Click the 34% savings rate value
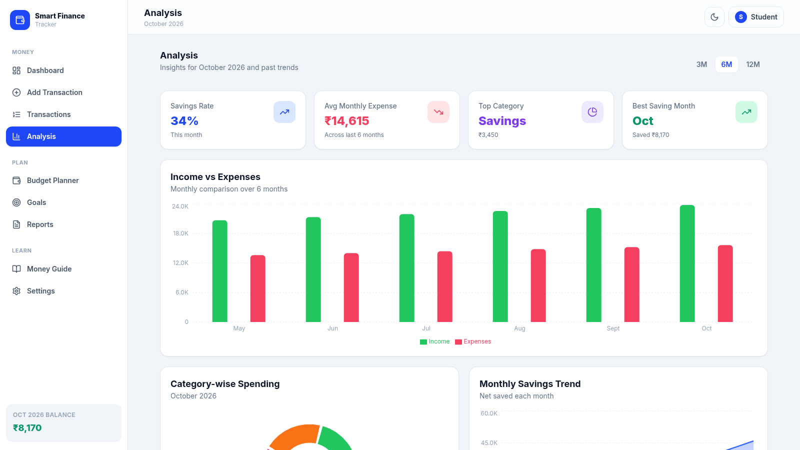The height and width of the screenshot is (450, 800). click(184, 121)
